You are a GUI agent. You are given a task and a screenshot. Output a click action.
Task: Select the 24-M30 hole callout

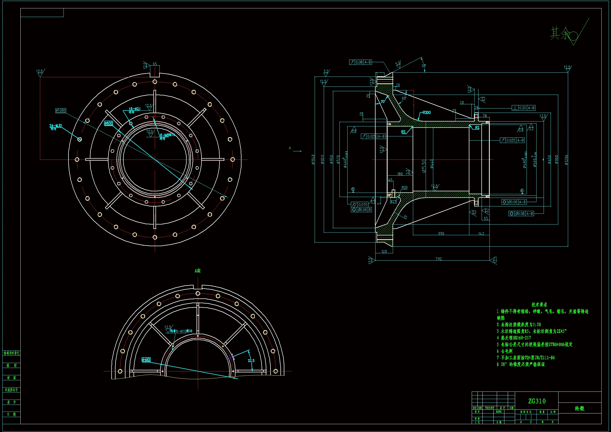56,126
